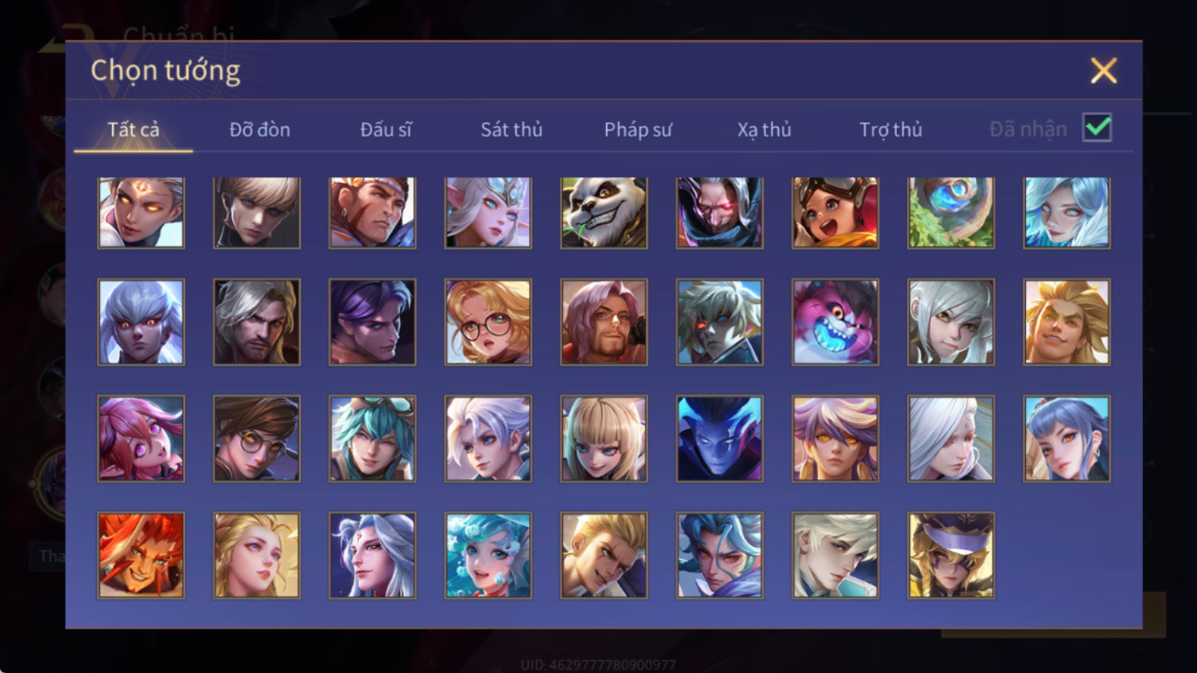The image size is (1197, 673).
Task: Pick the pink-haired elf girl hero
Action: [141, 439]
